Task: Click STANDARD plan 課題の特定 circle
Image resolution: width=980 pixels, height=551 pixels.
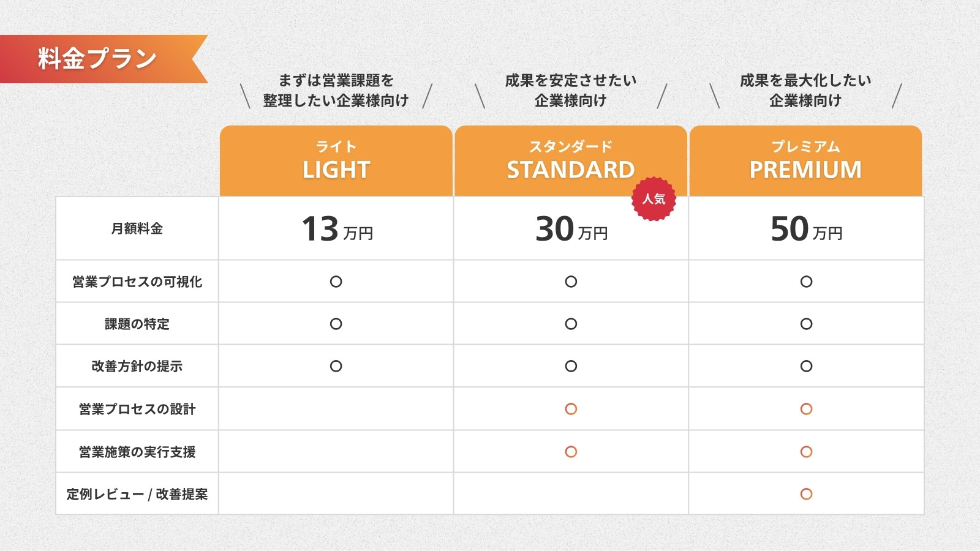Action: 571,324
